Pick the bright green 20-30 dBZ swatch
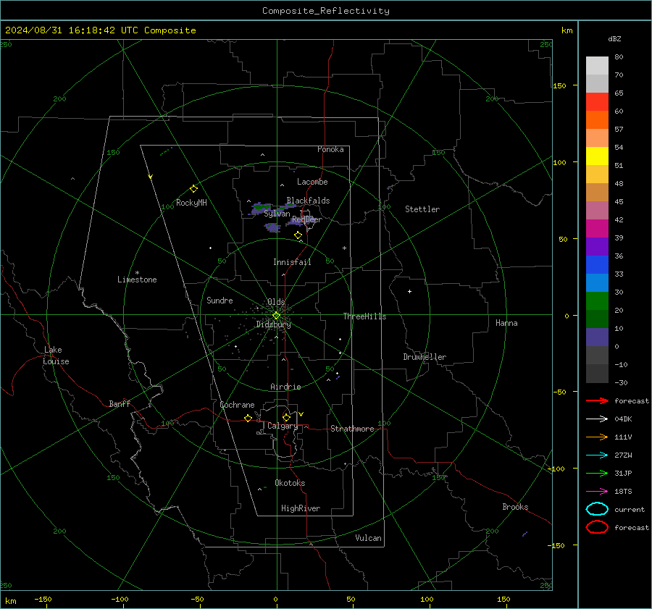The image size is (652, 609). coord(597,301)
